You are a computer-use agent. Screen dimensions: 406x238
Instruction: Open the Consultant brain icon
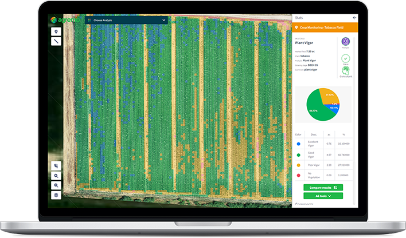(346, 70)
